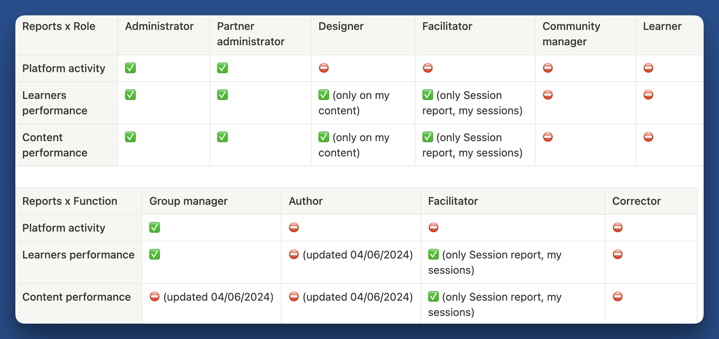Viewport: 719px width, 339px height.
Task: Click Designer's Platform activity no-entry icon
Action: coord(324,68)
